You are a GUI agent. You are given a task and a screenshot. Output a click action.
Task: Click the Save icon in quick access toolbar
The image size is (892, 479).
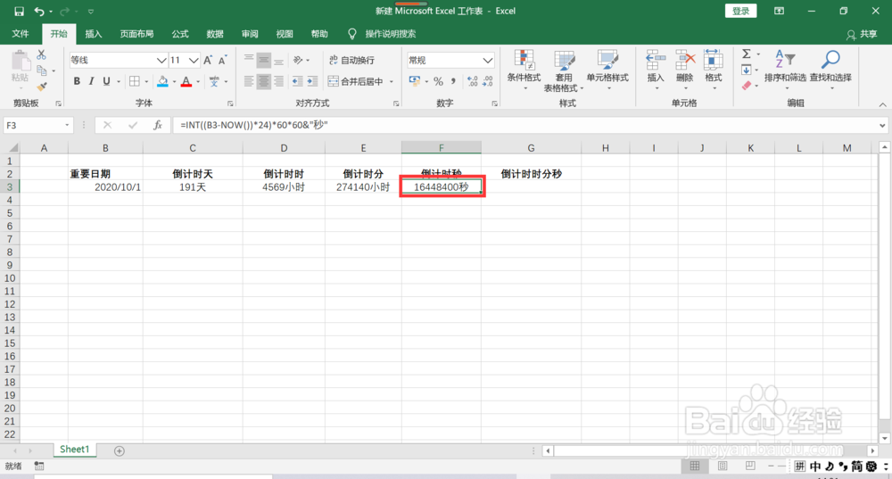19,12
